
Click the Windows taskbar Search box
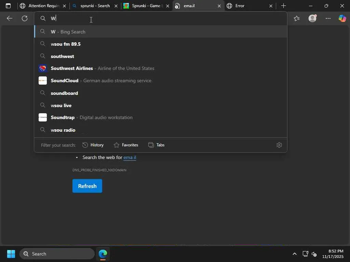[57, 254]
